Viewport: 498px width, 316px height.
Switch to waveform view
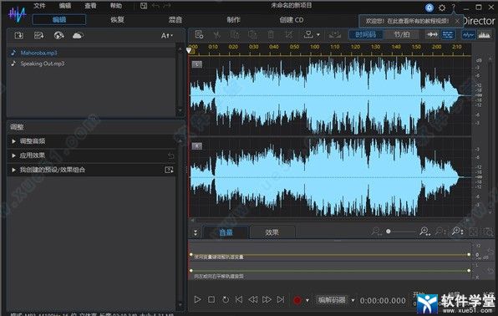[469, 34]
